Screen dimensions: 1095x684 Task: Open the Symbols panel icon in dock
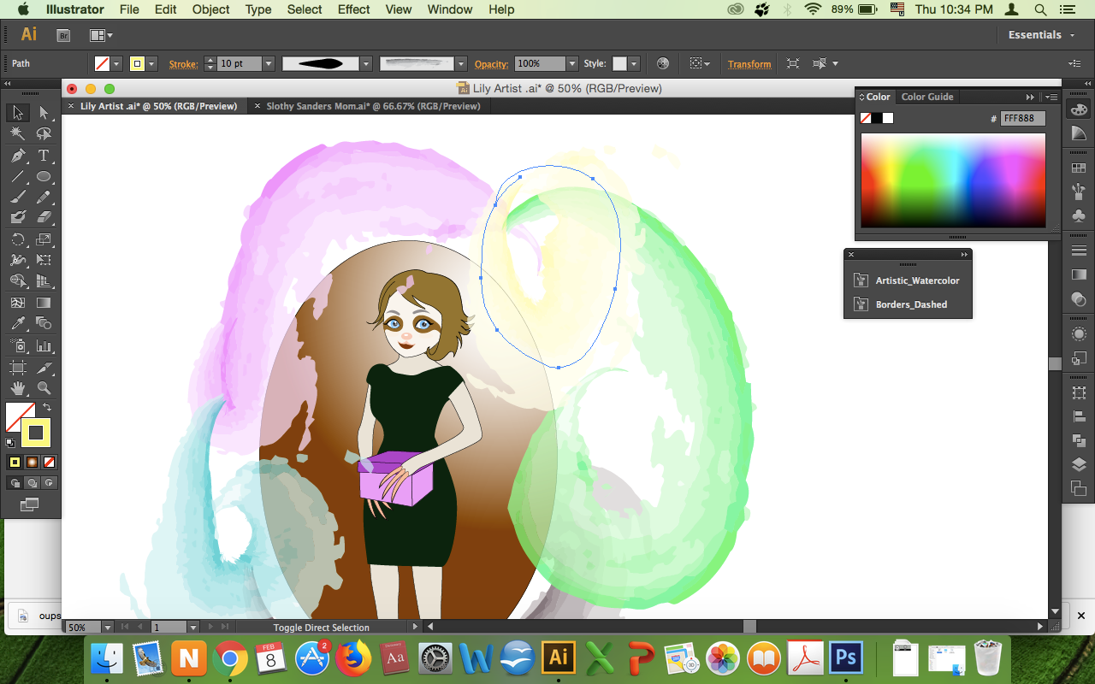pyautogui.click(x=1079, y=215)
